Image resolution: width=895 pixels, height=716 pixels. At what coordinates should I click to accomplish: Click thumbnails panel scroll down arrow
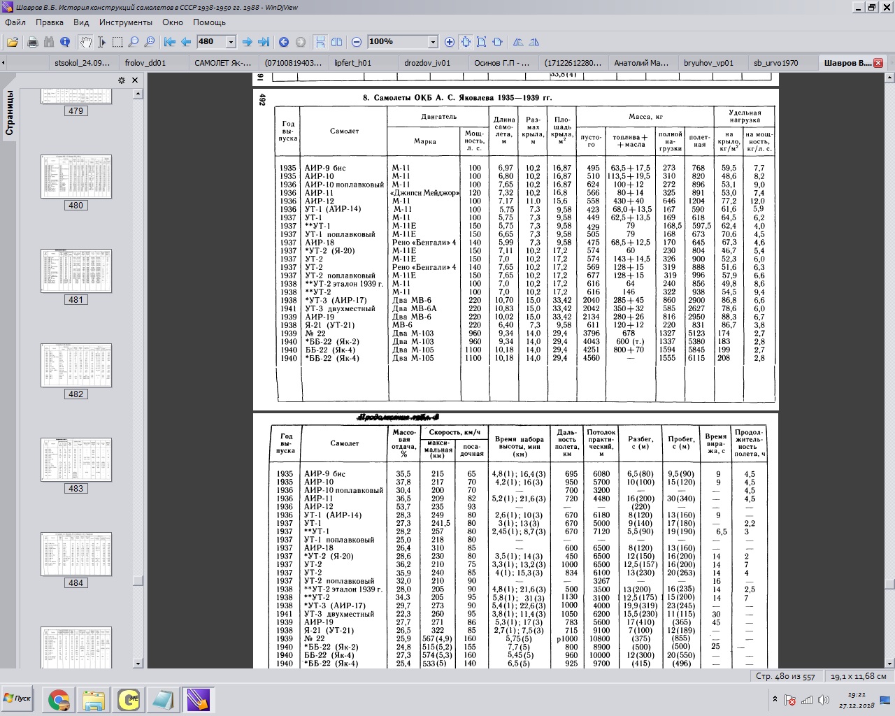(138, 664)
